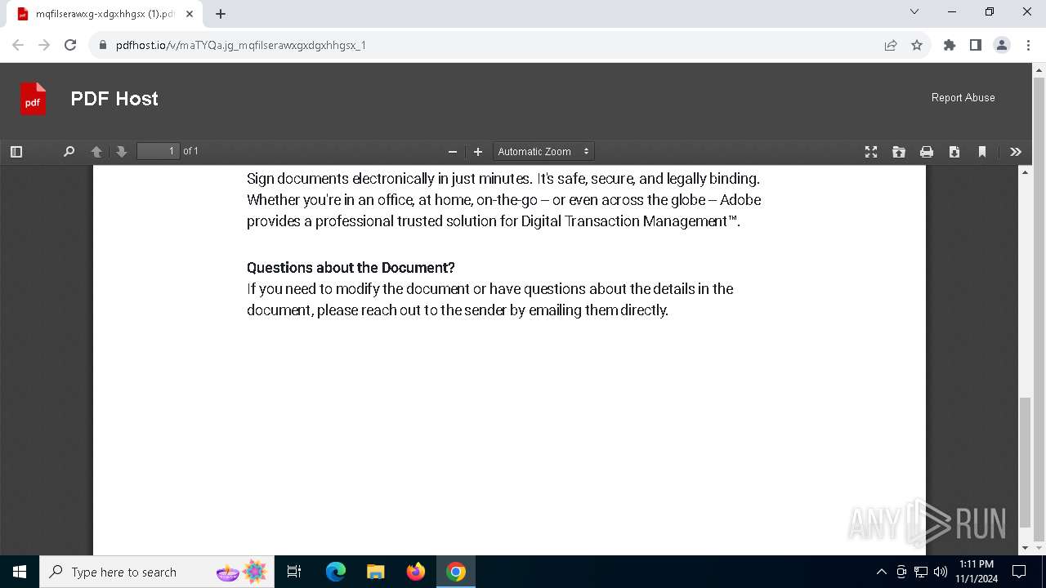Open the Automatic Zoom dropdown
This screenshot has width=1046, height=588.
(x=543, y=152)
